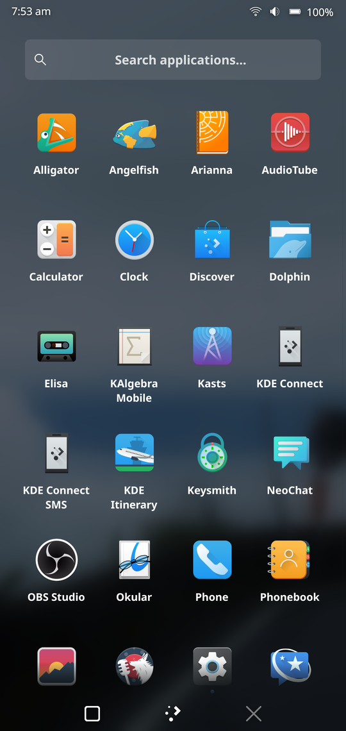Open the Settings gear app
346x731 pixels.
(212, 666)
